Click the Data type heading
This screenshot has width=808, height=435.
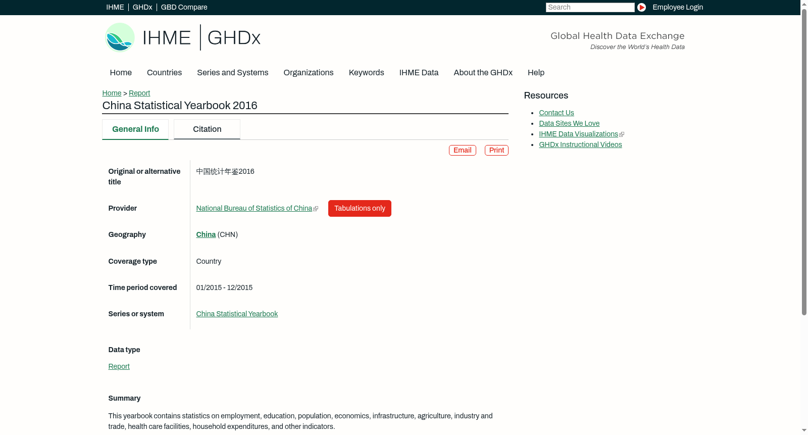point(124,350)
